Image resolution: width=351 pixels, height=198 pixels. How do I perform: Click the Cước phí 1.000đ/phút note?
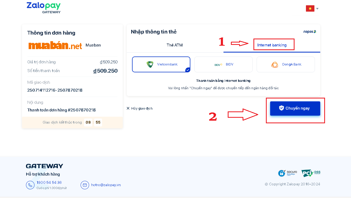tap(51, 188)
